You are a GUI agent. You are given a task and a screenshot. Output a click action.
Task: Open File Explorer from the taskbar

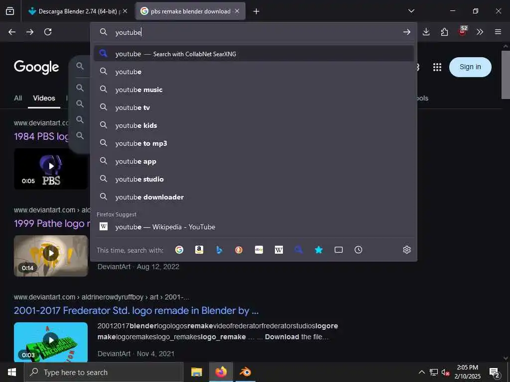pos(196,372)
